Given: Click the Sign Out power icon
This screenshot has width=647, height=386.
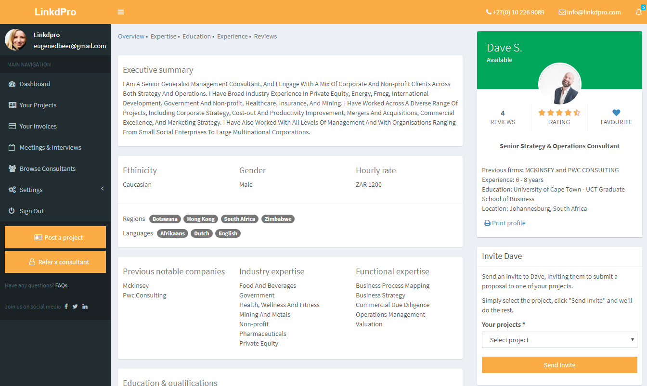Looking at the screenshot, I should click(12, 211).
